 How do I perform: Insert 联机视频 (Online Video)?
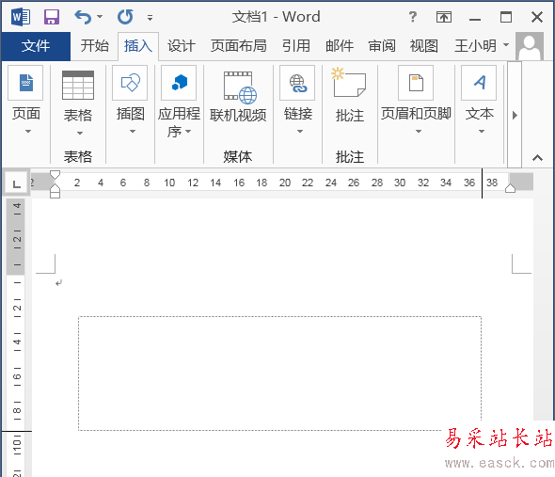click(238, 96)
